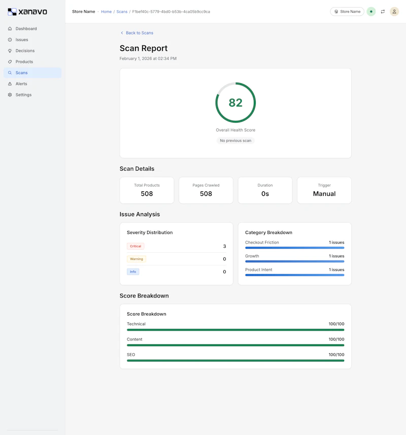This screenshot has width=406, height=435.
Task: Click the SEO score bar
Action: coord(235,360)
